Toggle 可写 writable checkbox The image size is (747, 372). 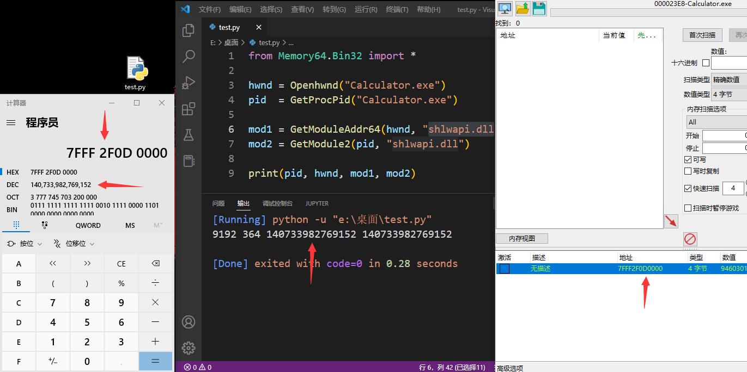point(688,159)
